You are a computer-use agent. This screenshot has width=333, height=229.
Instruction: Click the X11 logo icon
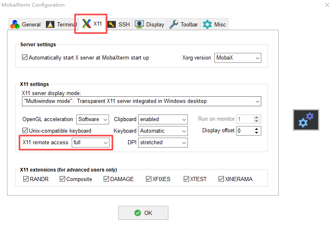coord(87,24)
